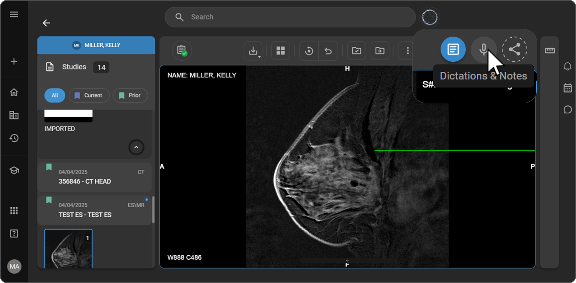Open the history clock icon in sidebar

14,138
